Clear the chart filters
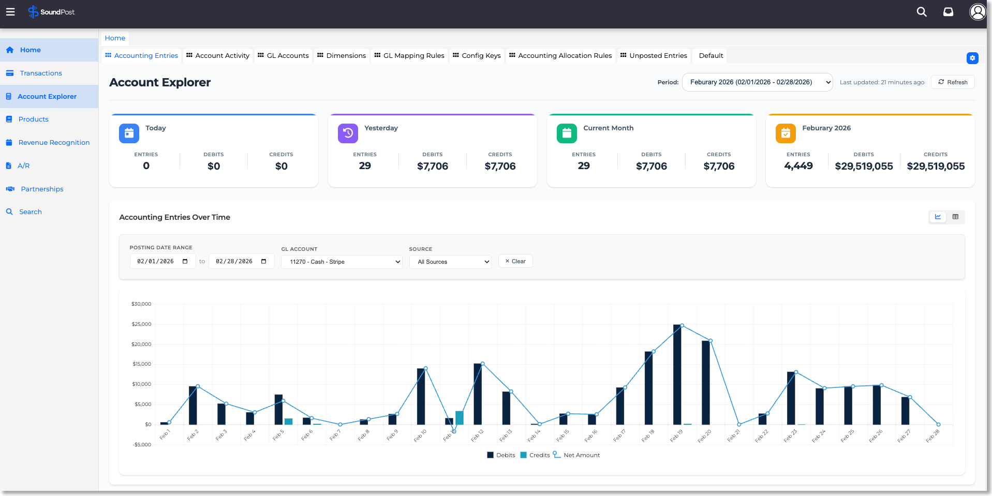Screen dimensions: 992x496 [515, 261]
